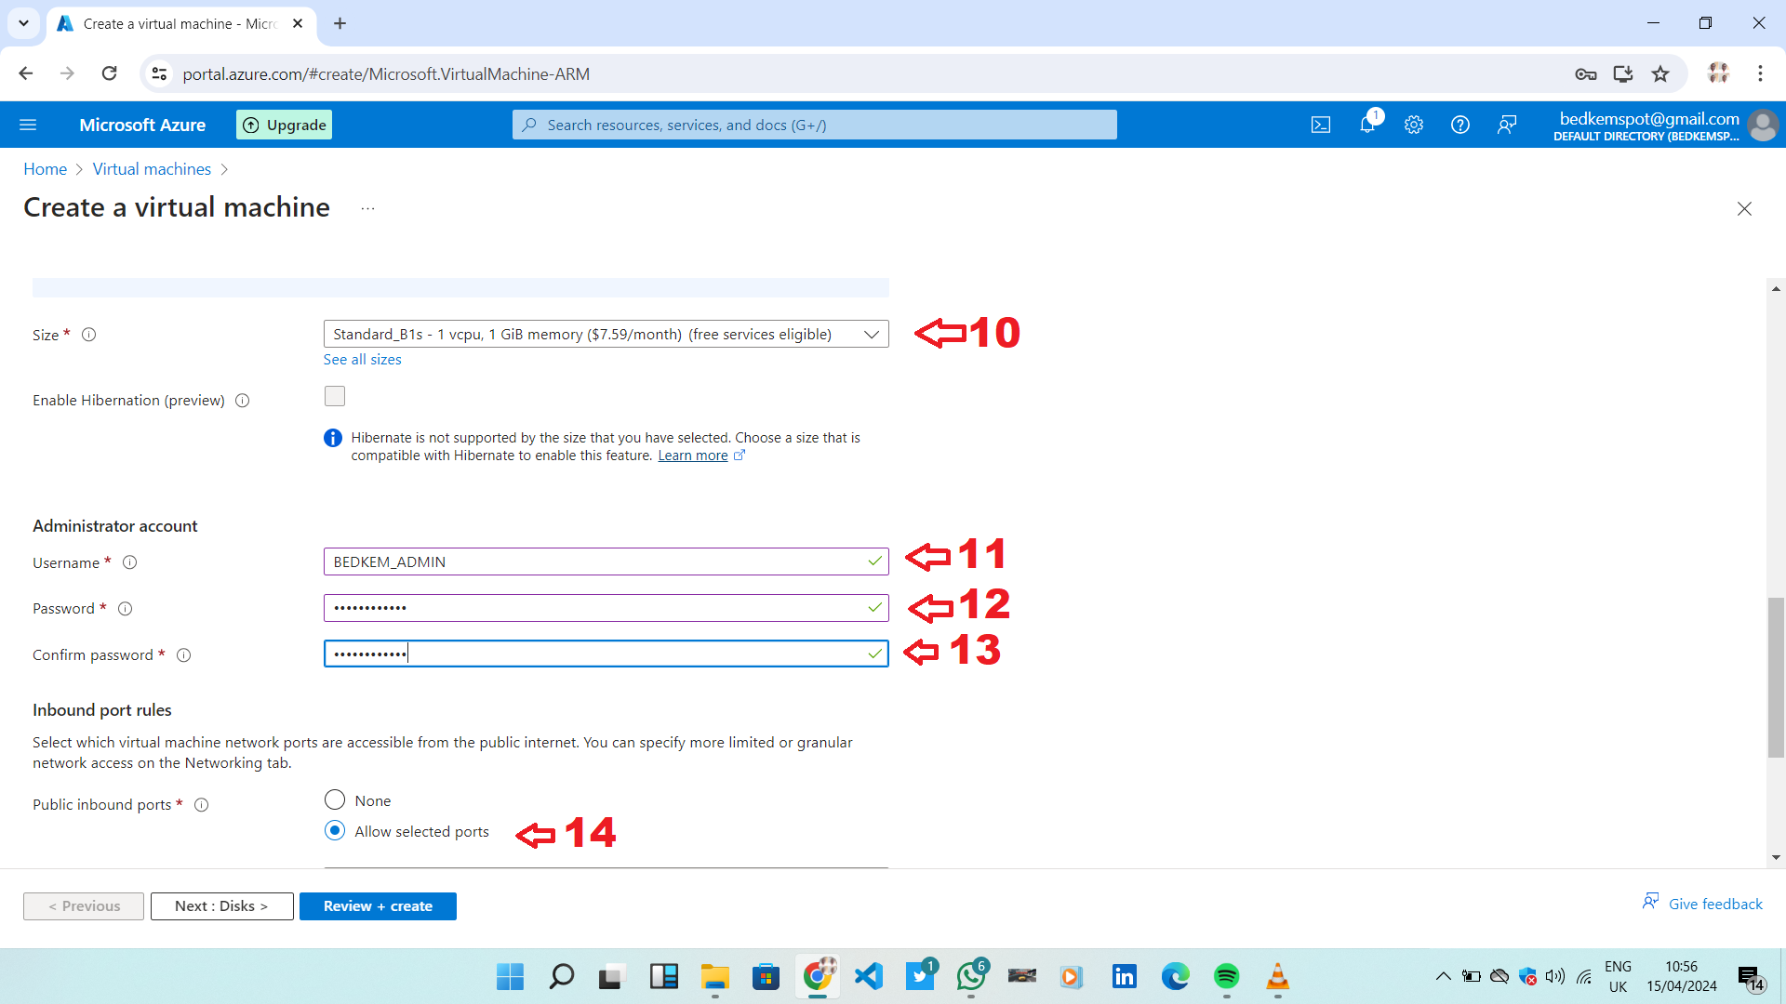Open the ellipsis menu beside page title
This screenshot has height=1004, width=1786.
pos(367,208)
